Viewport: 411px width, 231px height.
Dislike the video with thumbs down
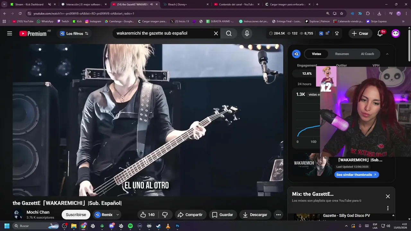click(165, 215)
